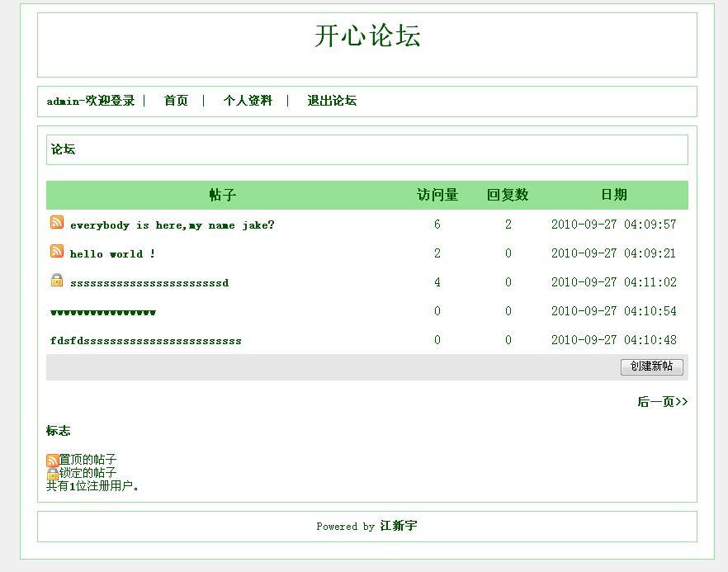The width and height of the screenshot is (728, 572).
Task: Open the '首页' menu item
Action: [176, 100]
